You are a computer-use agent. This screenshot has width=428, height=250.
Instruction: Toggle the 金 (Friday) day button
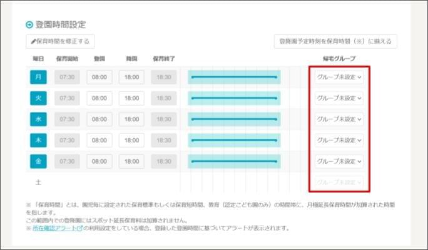(38, 161)
